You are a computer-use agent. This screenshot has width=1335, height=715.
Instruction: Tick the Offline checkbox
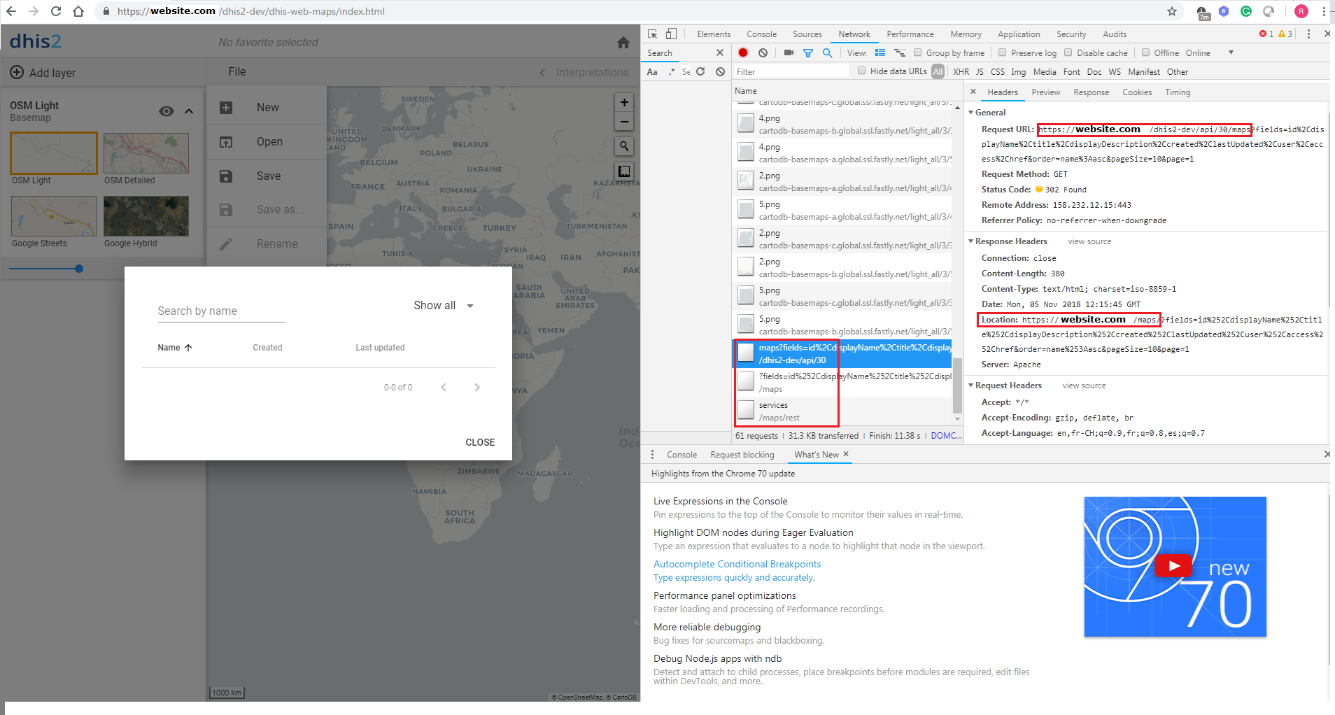(1145, 52)
